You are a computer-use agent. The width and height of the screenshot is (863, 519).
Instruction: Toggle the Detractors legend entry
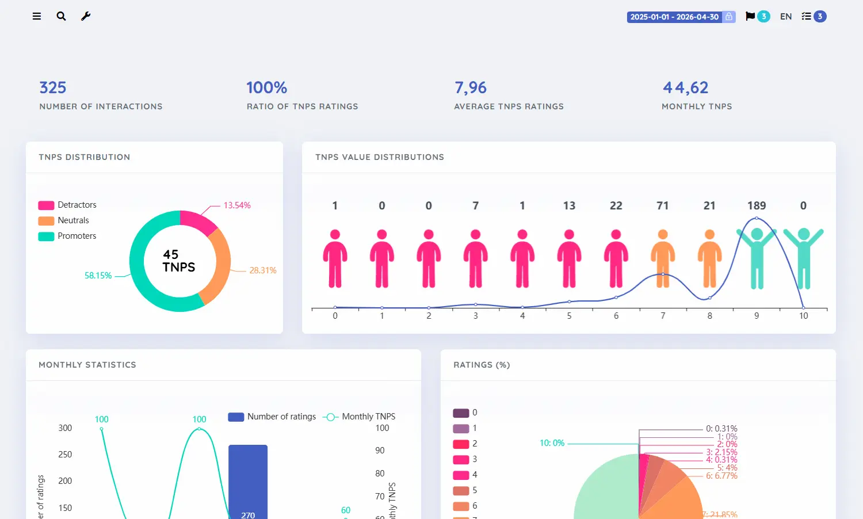pyautogui.click(x=67, y=205)
